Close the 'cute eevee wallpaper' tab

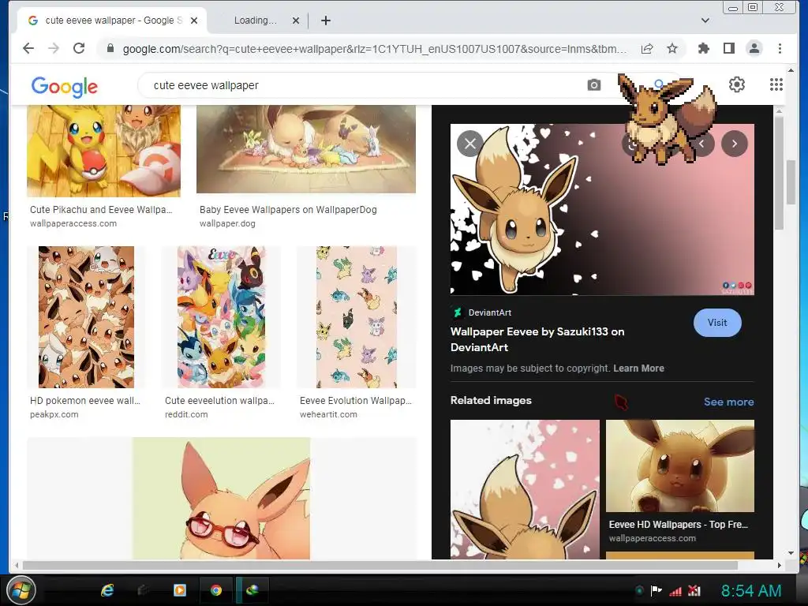click(194, 21)
